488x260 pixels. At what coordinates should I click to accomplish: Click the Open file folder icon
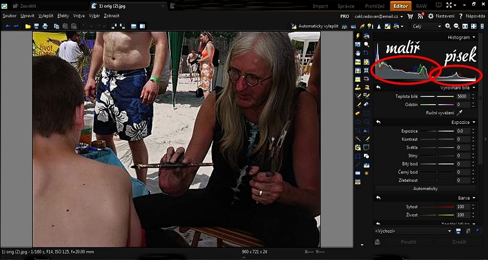coord(28,26)
